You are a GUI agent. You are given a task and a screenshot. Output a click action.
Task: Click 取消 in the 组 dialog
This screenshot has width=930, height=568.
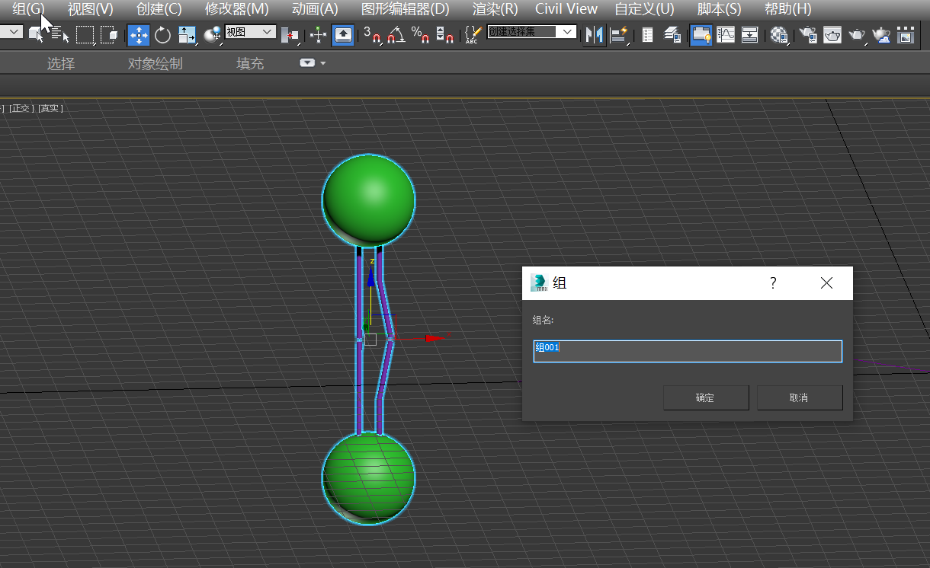[799, 397]
